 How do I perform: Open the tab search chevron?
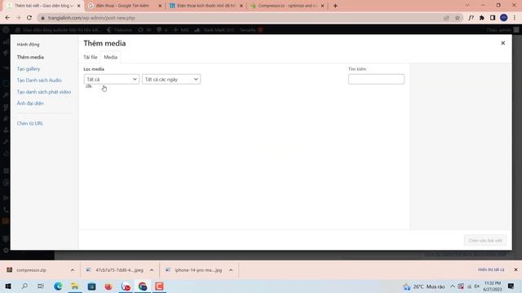click(x=467, y=6)
